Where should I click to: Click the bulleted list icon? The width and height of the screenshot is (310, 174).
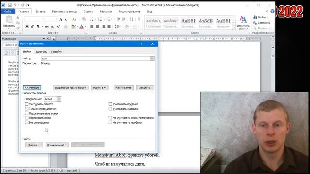92,19
